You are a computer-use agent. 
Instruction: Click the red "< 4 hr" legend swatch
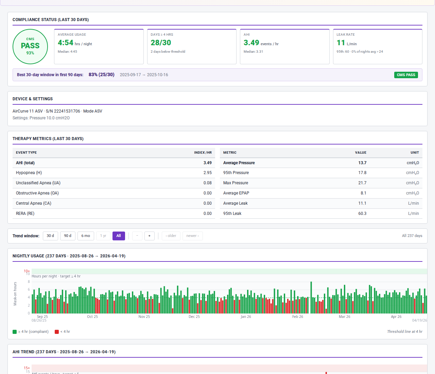56,331
